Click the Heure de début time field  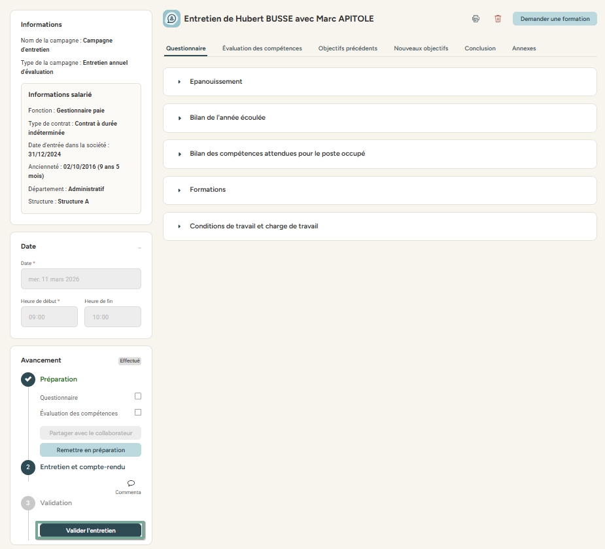49,317
